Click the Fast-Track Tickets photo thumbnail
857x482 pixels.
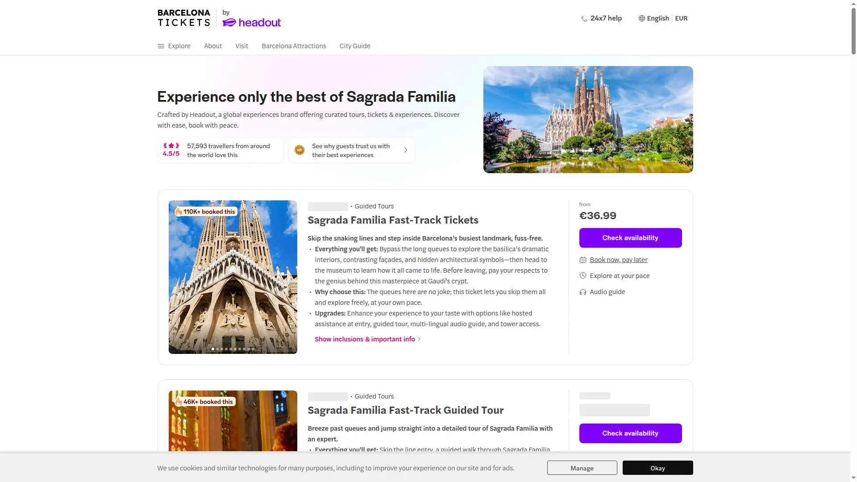click(x=233, y=277)
